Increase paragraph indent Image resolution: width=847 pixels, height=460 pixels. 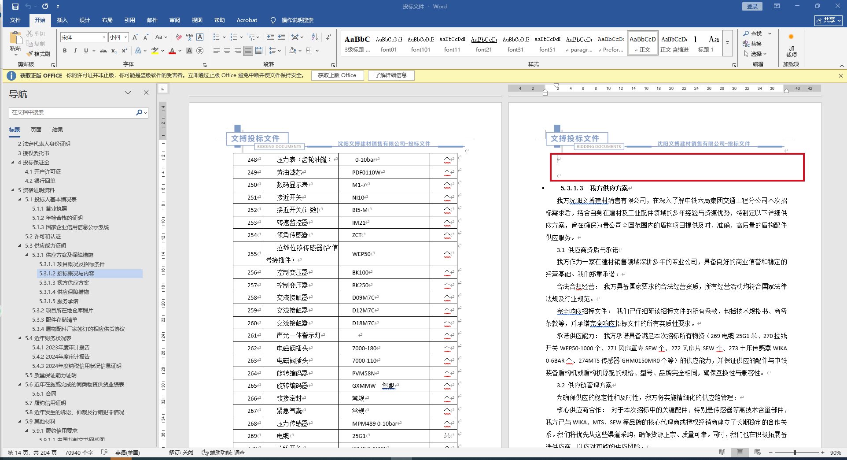[x=281, y=37]
